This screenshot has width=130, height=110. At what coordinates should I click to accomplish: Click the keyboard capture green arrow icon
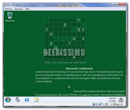click(114, 104)
